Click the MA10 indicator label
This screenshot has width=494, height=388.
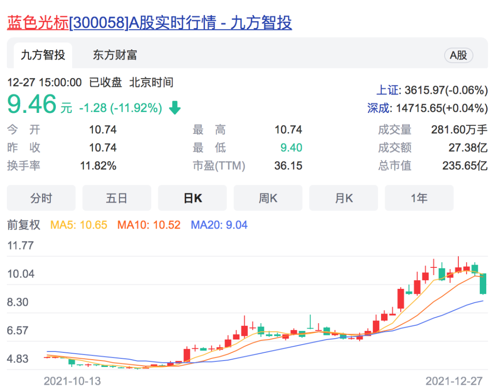click(149, 225)
